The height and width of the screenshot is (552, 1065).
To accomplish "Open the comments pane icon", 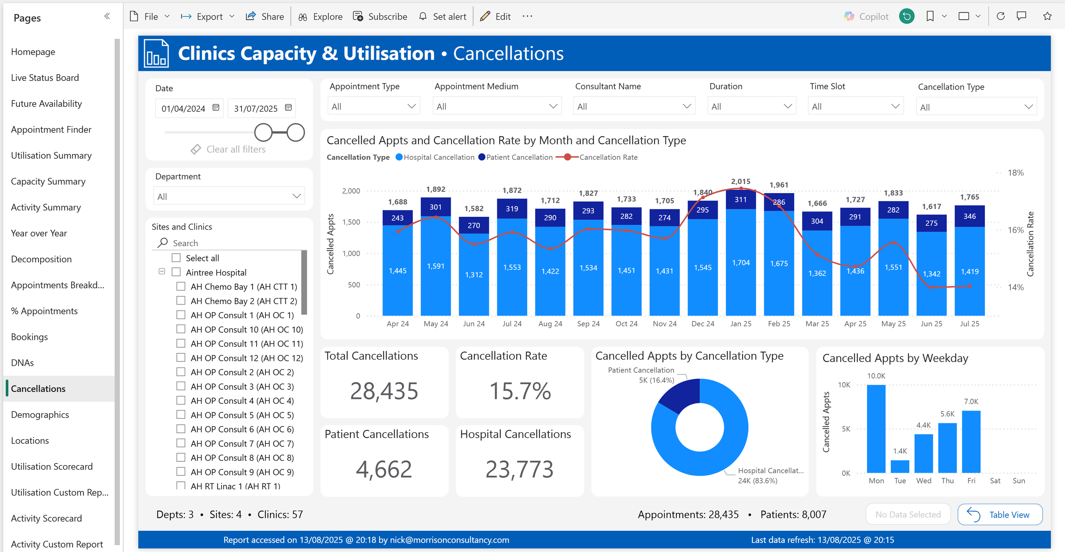I will click(x=1022, y=16).
